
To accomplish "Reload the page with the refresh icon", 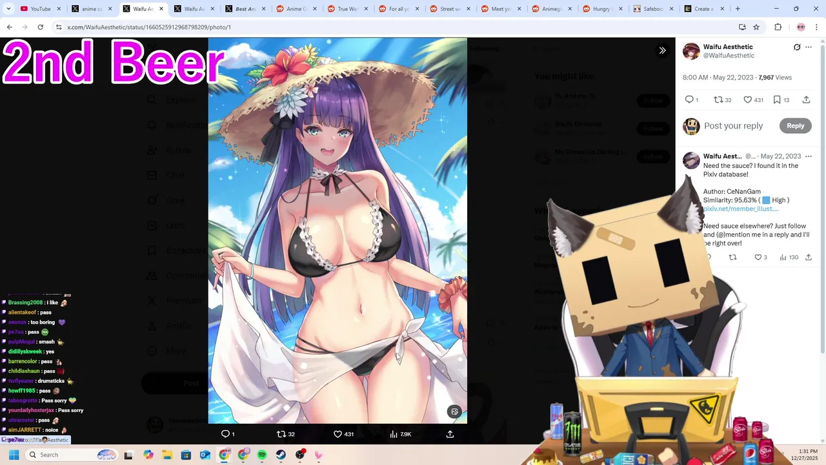I will pos(40,27).
